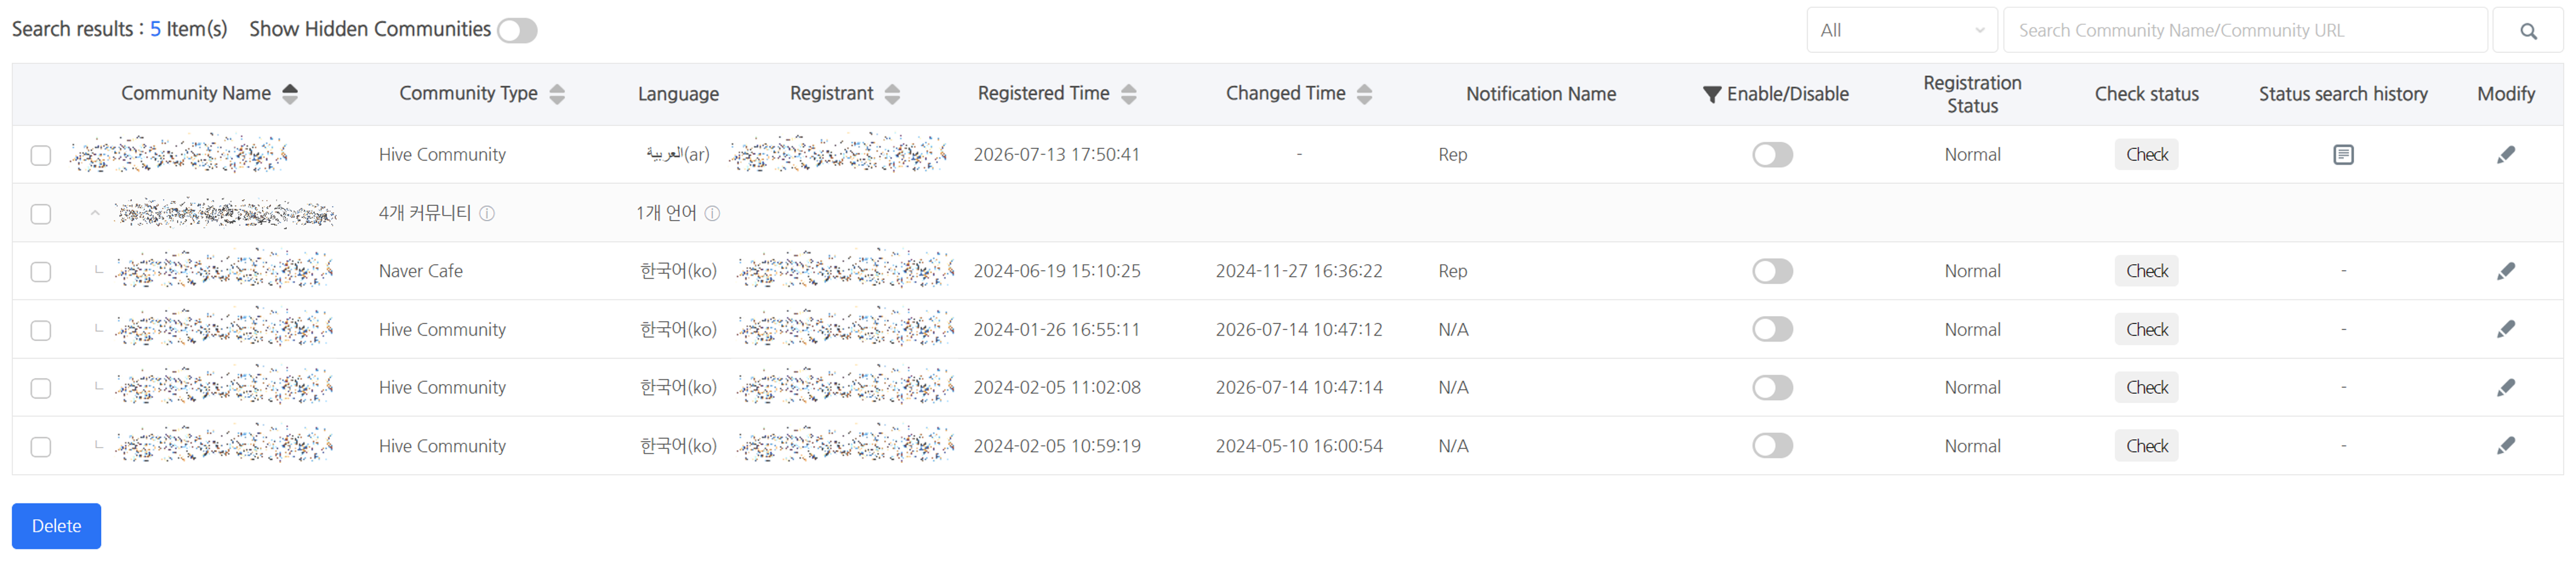The image size is (2576, 567).
Task: Enable the Naver Cafe community toggle
Action: click(x=1772, y=271)
